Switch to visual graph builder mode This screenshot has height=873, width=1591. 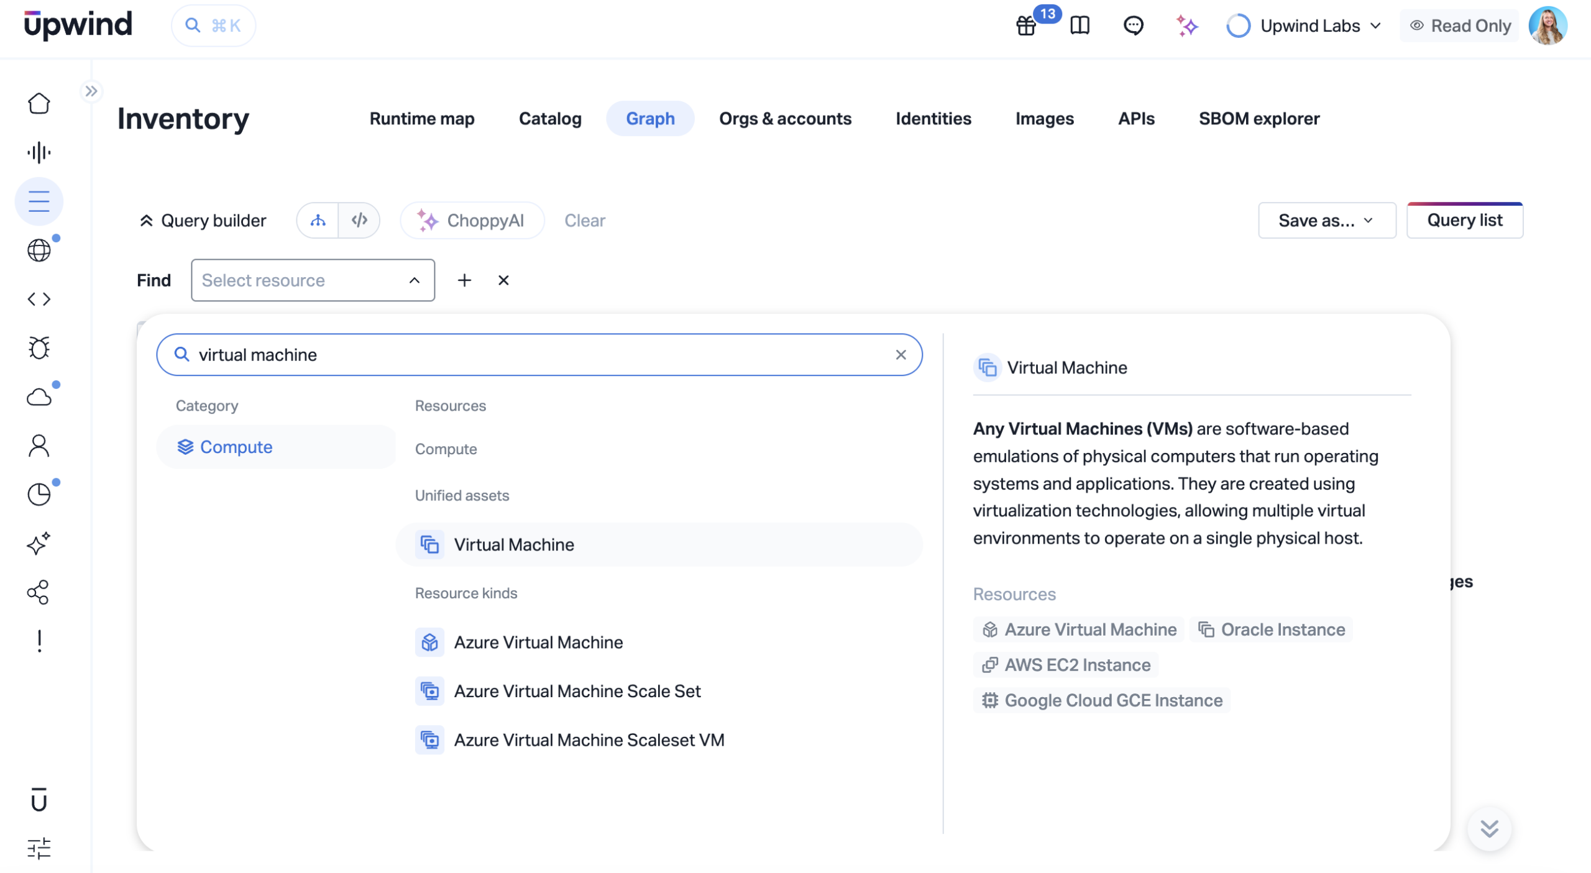coord(318,220)
